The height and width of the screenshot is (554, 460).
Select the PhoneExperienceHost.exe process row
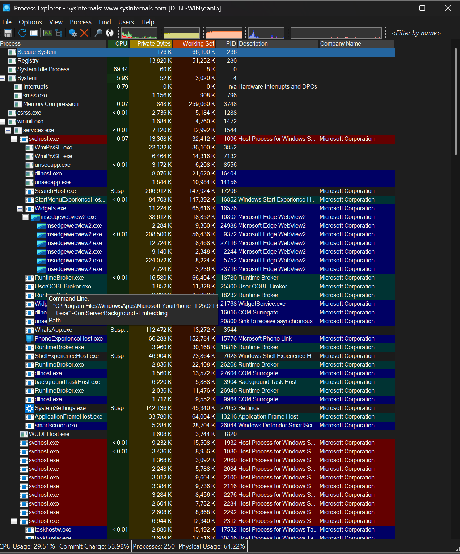pyautogui.click(x=69, y=339)
